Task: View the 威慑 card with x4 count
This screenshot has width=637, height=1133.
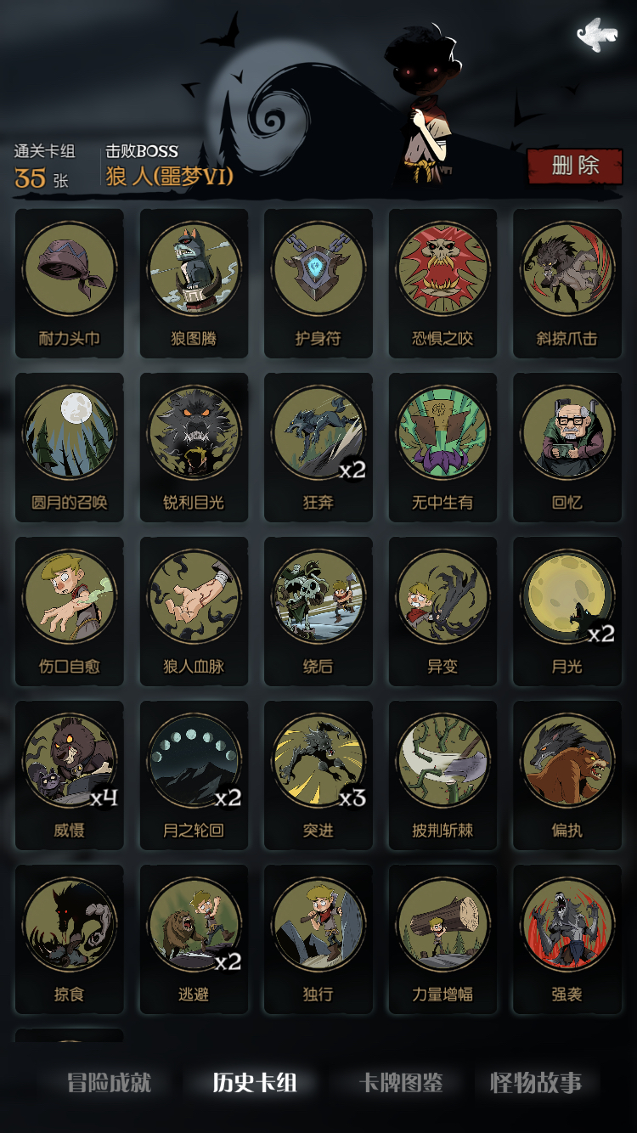Action: (x=70, y=775)
